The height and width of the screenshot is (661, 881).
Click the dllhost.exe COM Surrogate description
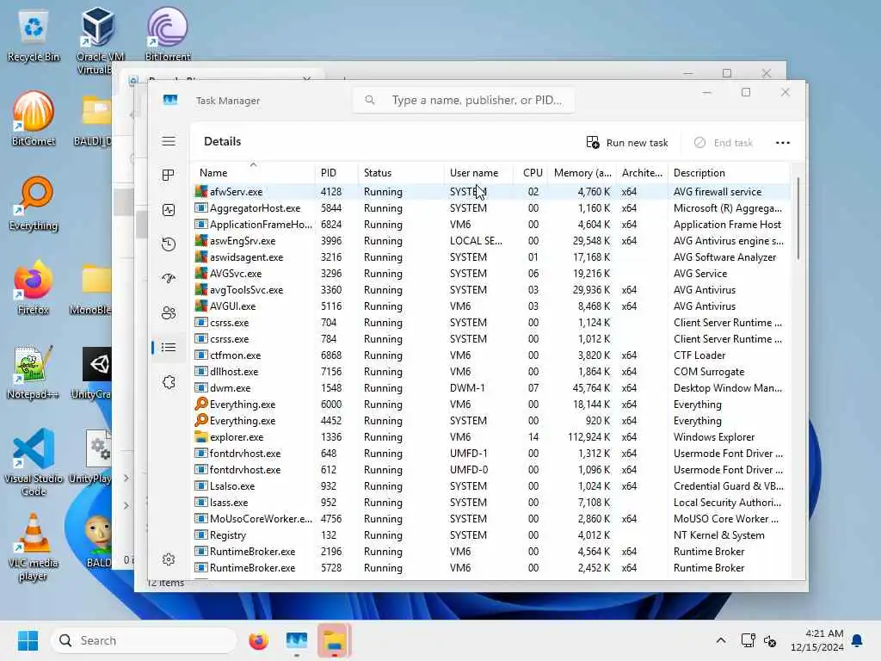[709, 372]
